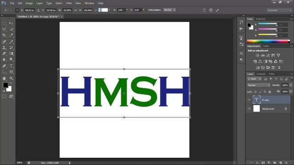
Task: Open the Image menu
Action: click(29, 3)
